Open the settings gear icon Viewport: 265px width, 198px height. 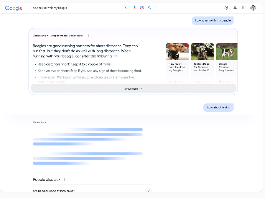coord(226,8)
